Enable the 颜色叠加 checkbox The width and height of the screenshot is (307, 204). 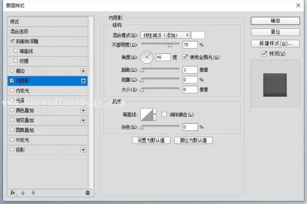pos(12,110)
